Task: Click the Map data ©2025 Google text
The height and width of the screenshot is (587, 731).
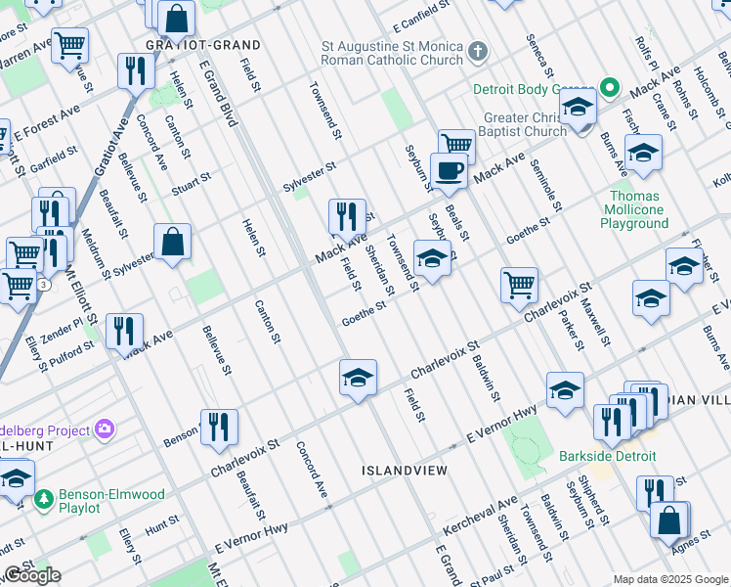Action: (x=670, y=579)
